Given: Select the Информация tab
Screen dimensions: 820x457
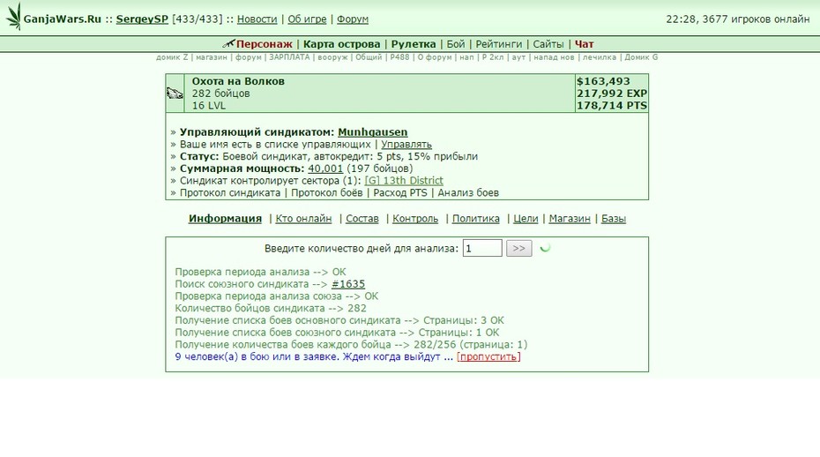Looking at the screenshot, I should [x=225, y=218].
